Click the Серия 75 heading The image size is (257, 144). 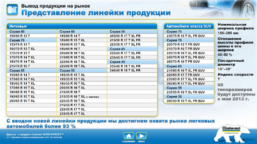pos(189,32)
